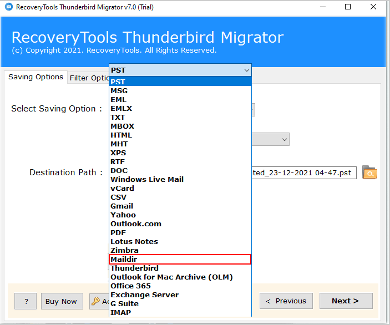390x325 pixels.
Task: Choose MSG format in the dropdown list
Action: click(x=180, y=90)
